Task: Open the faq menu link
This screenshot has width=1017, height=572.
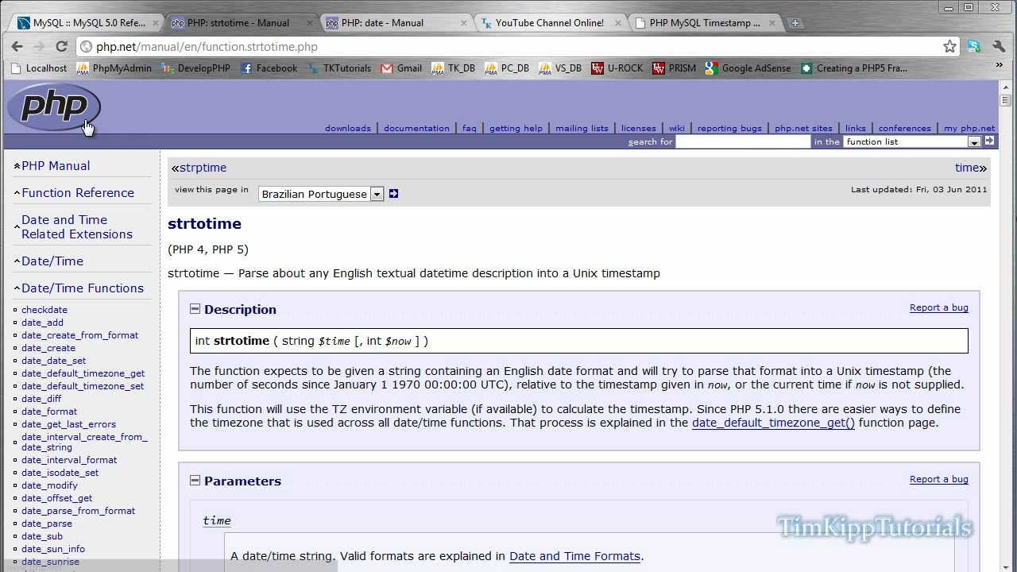Action: coord(470,128)
